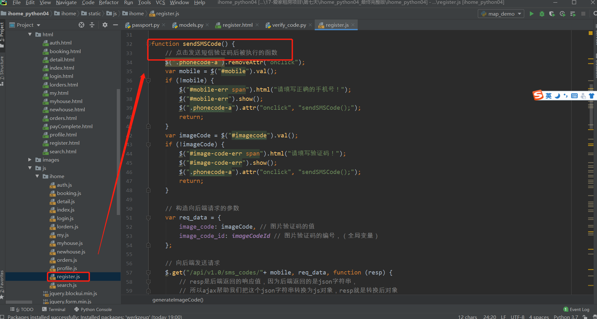
Task: Toggle read-only lock in the status bar
Action: [585, 317]
